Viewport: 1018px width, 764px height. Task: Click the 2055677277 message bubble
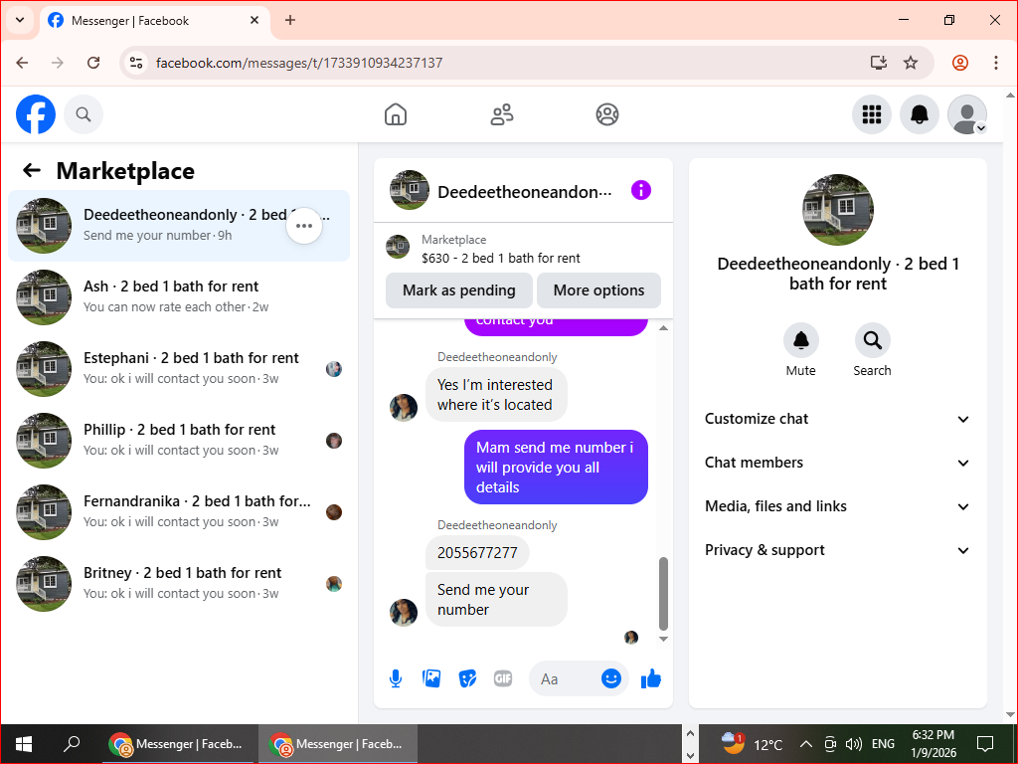point(477,553)
